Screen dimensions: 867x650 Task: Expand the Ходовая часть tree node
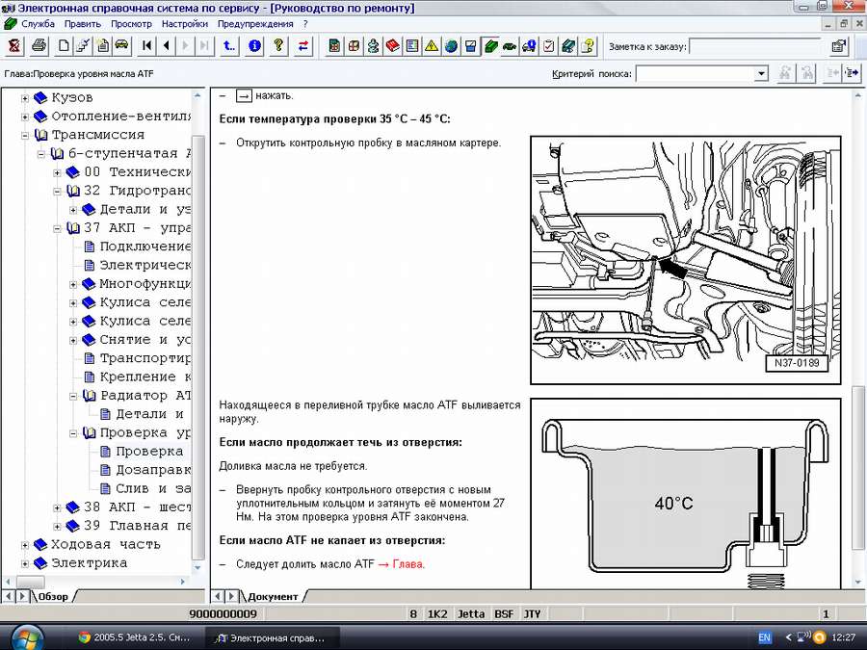(x=25, y=545)
